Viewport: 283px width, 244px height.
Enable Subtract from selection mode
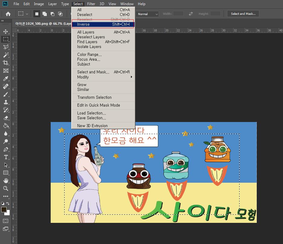click(52, 14)
